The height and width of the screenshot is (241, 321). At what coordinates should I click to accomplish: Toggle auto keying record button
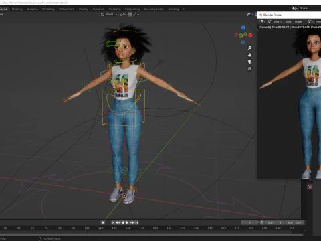(103, 222)
